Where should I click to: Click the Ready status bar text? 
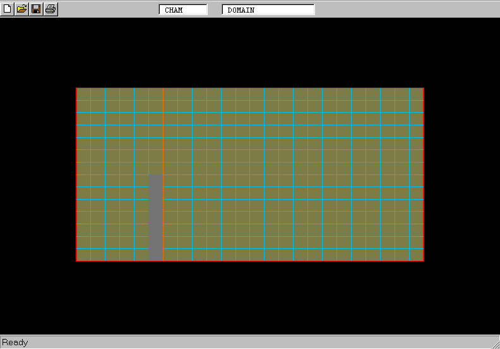pyautogui.click(x=15, y=343)
